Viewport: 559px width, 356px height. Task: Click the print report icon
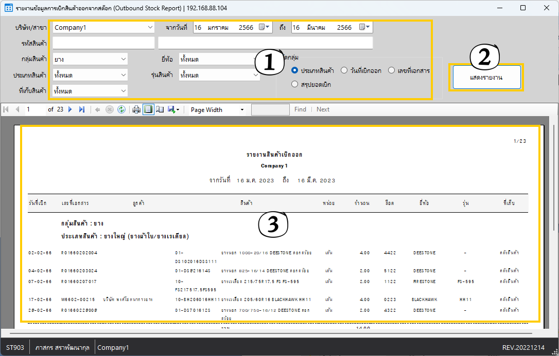[136, 109]
